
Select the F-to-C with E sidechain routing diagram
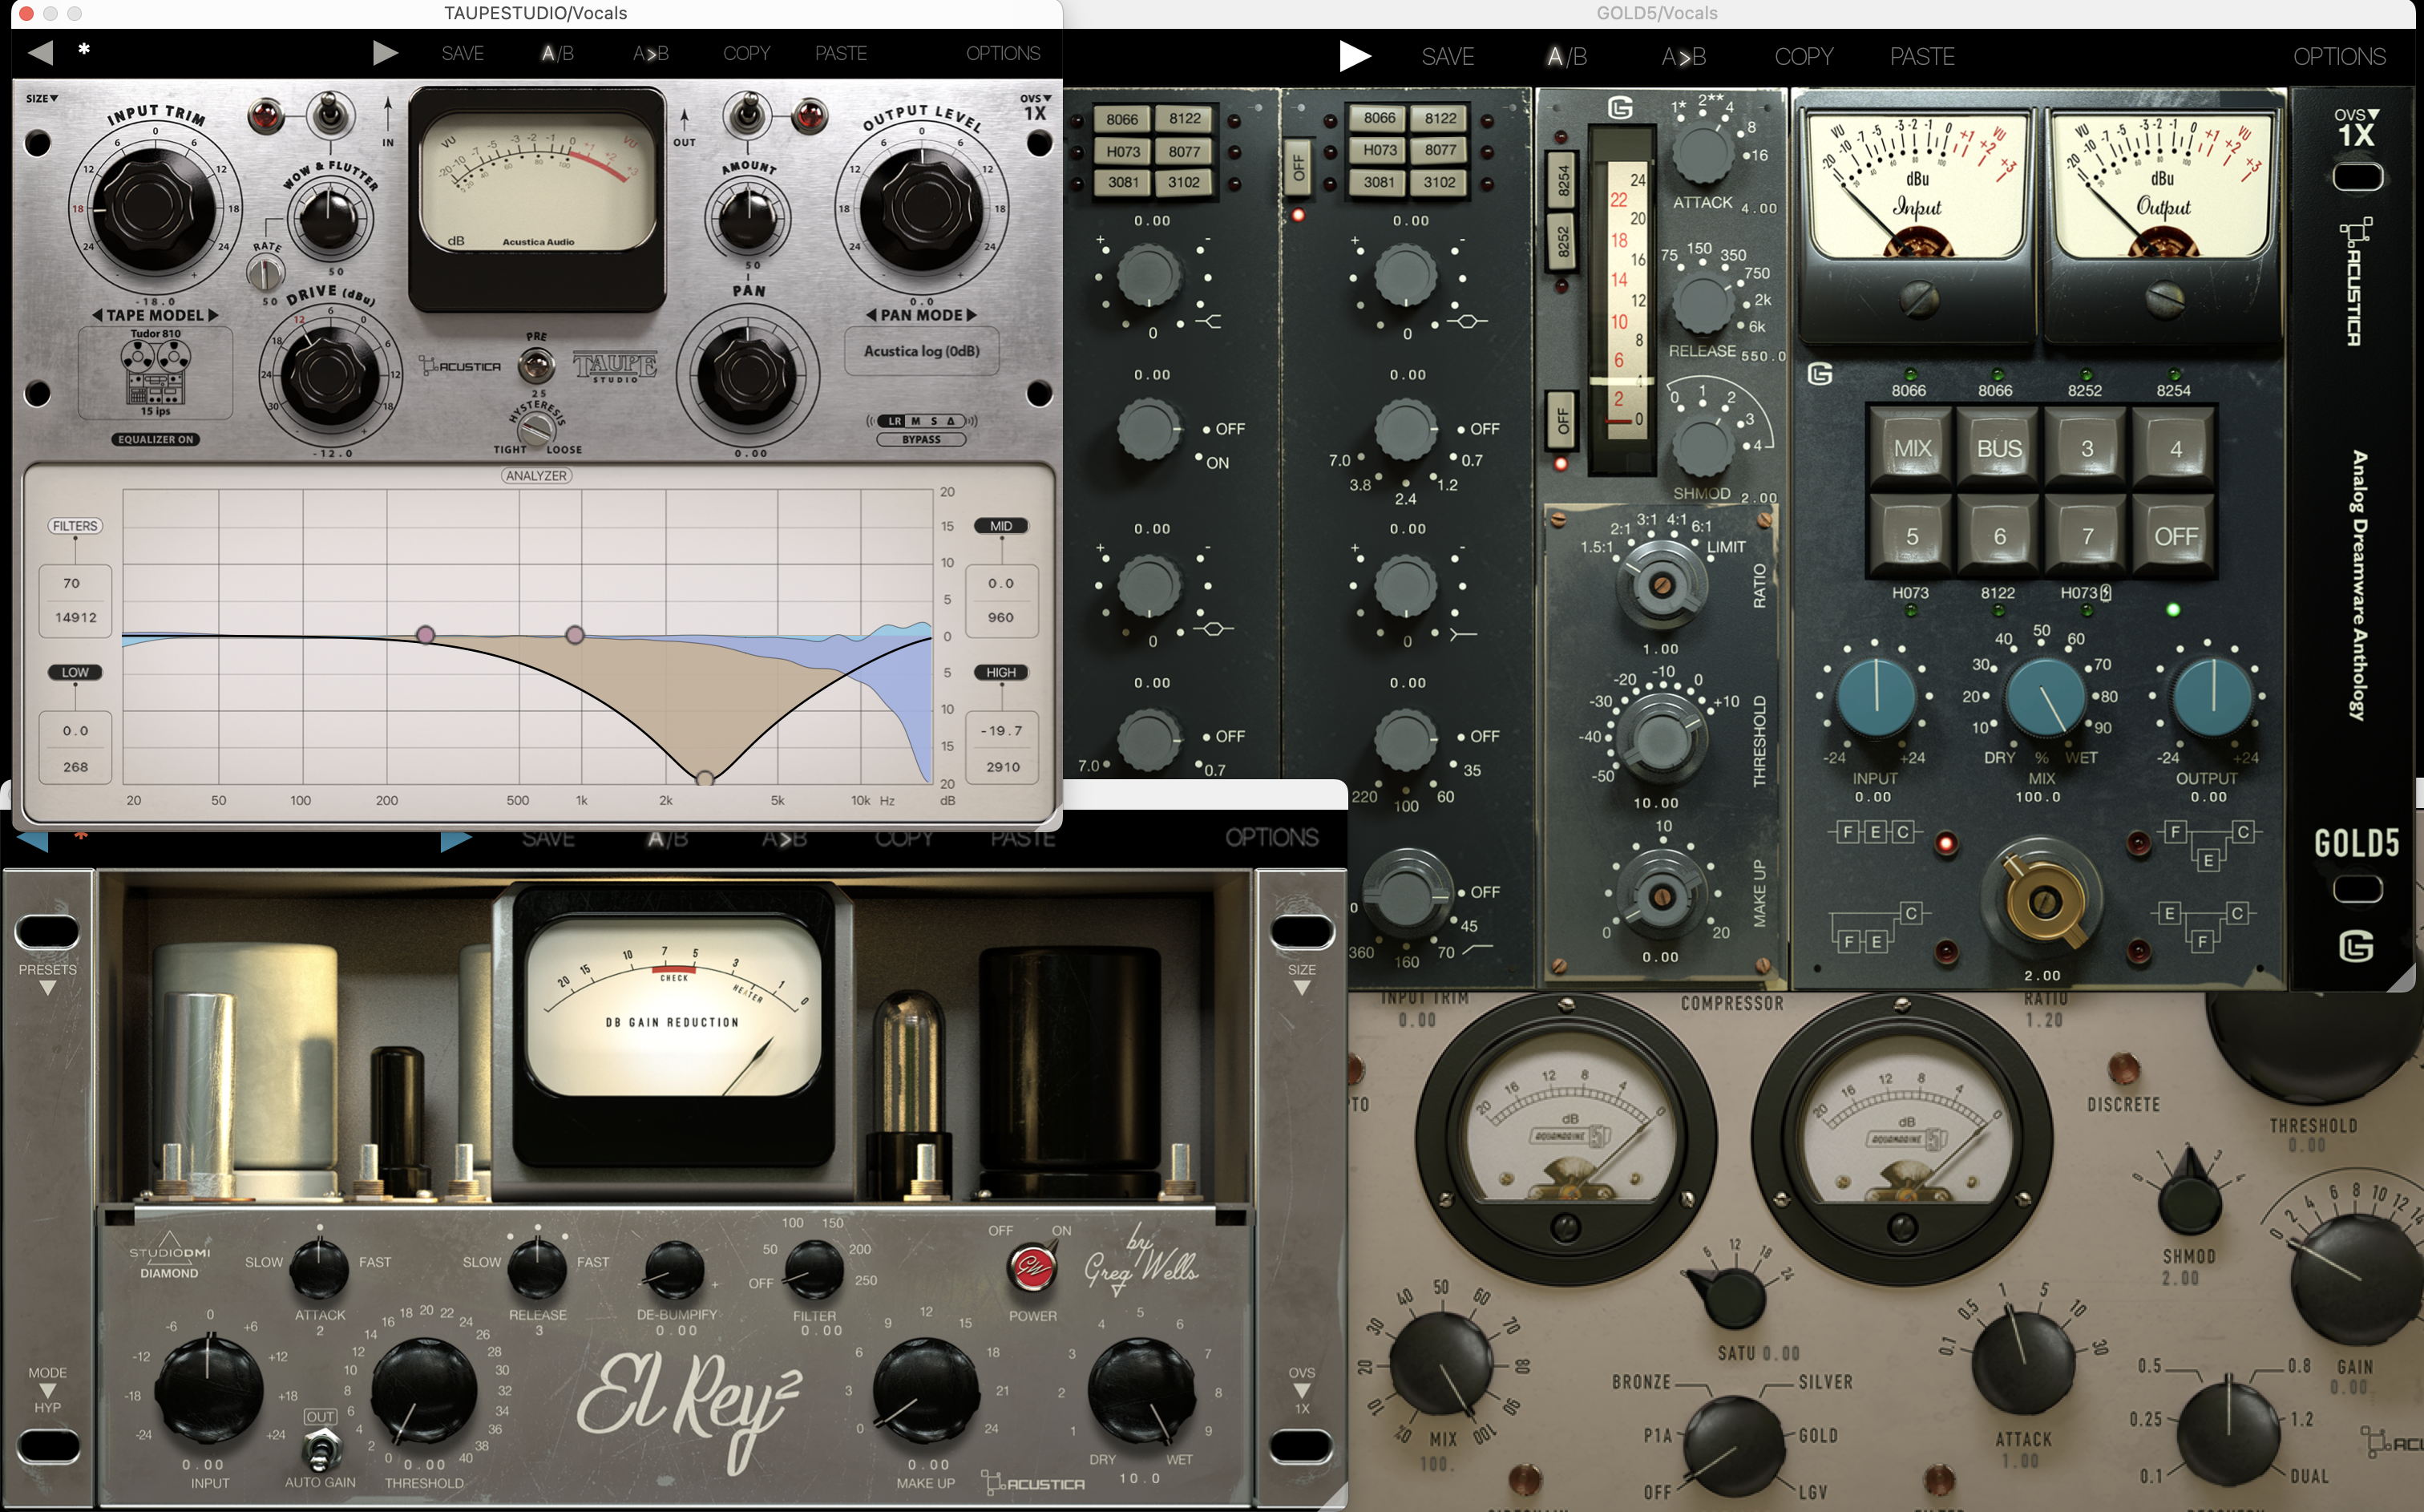[2208, 845]
